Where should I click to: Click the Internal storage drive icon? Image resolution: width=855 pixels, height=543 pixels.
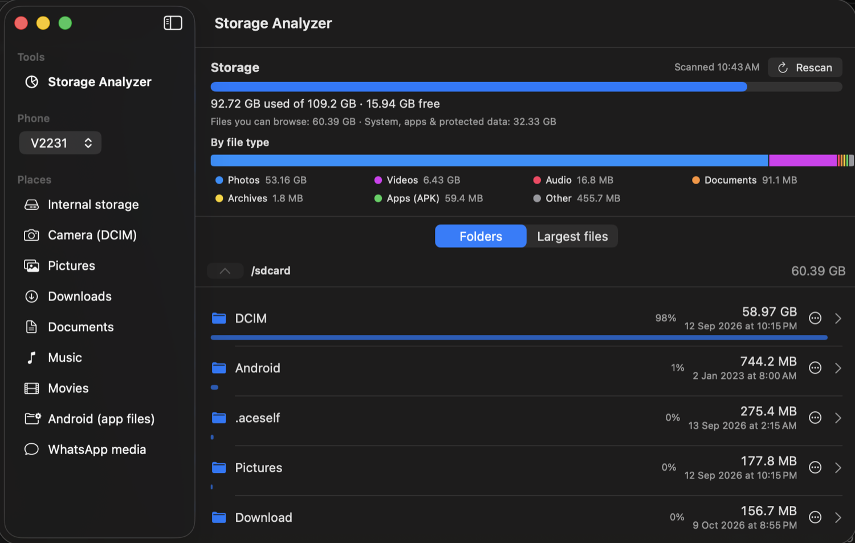tap(32, 205)
